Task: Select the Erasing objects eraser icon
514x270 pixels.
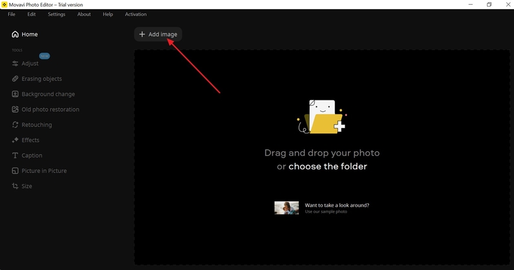Action: [x=15, y=79]
